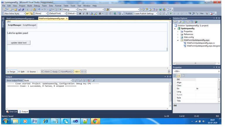The height and width of the screenshot is (127, 225).
Task: Click the Solution Explorer horizontal scrollbar
Action: (195, 63)
